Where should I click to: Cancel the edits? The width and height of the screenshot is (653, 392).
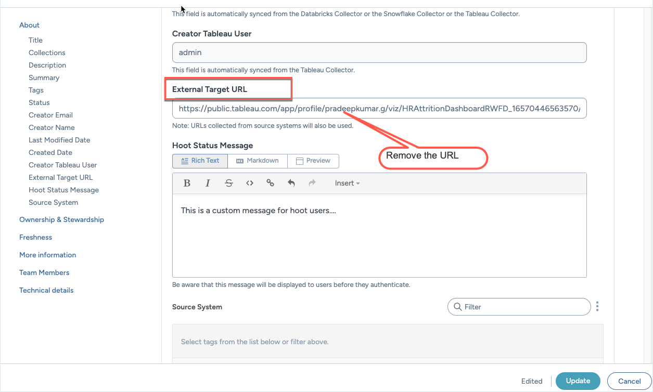pyautogui.click(x=629, y=381)
